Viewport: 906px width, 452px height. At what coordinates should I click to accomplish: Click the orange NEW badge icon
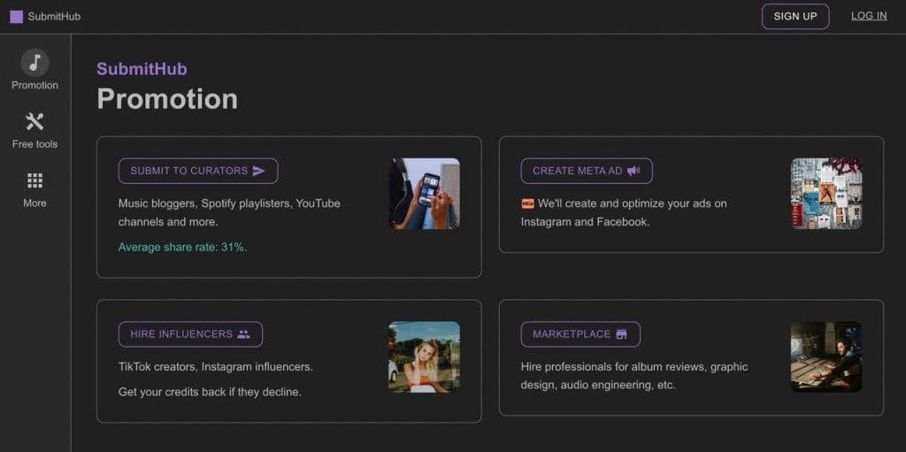click(x=527, y=203)
